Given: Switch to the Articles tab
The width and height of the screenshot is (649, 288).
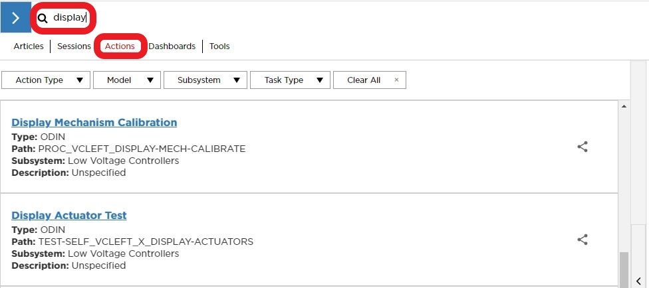Looking at the screenshot, I should pyautogui.click(x=29, y=46).
